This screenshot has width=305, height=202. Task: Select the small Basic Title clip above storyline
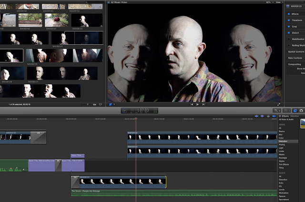(77, 155)
